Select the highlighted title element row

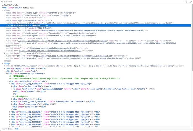(x=95, y=25)
